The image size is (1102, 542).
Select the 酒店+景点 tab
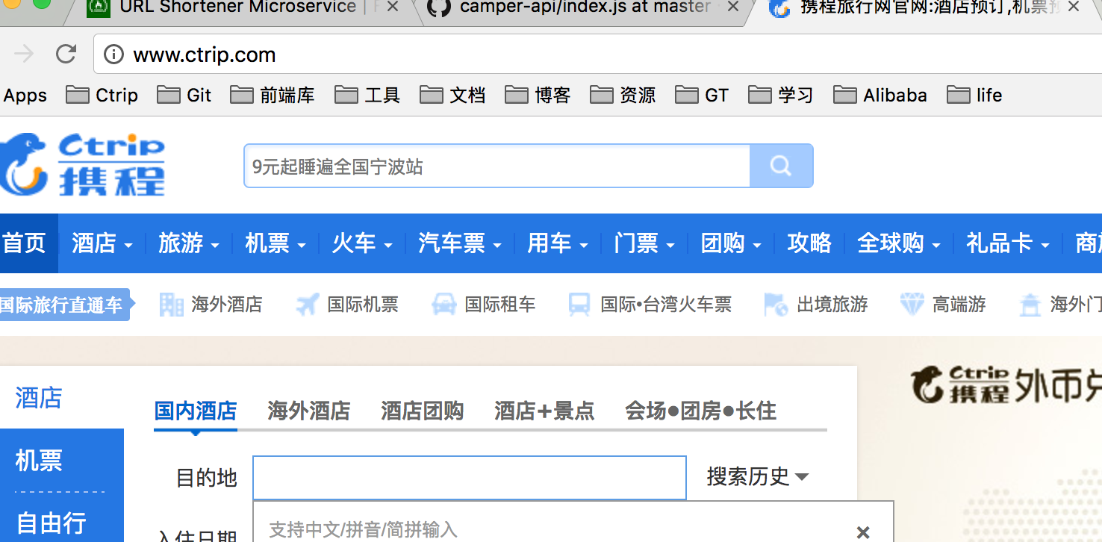pos(544,411)
